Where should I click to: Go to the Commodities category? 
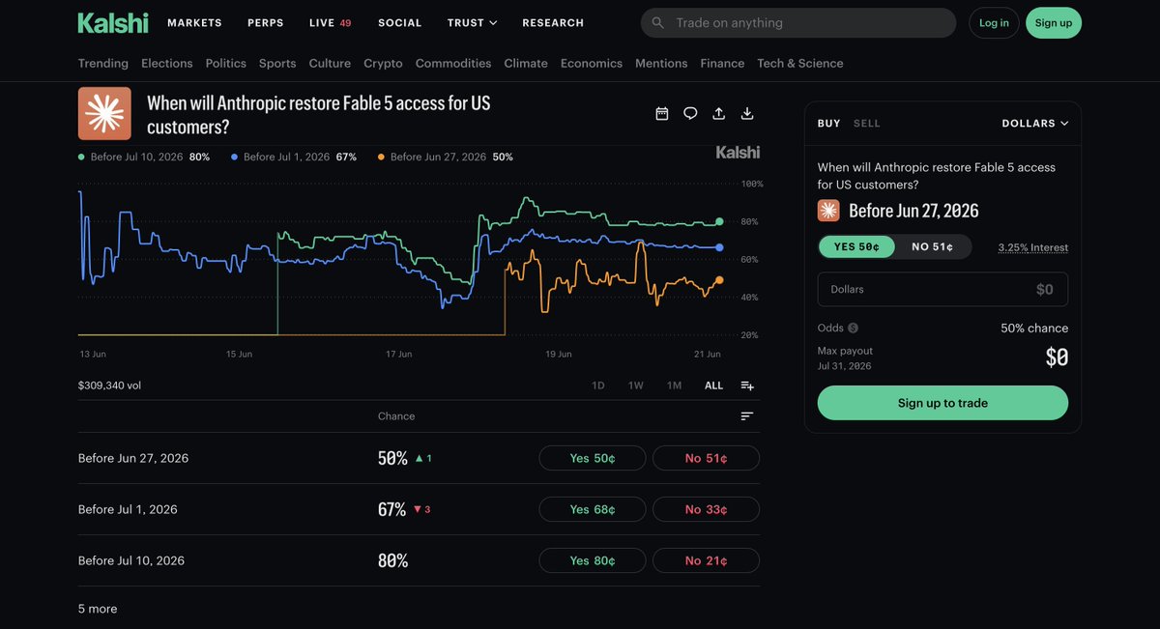[x=453, y=63]
